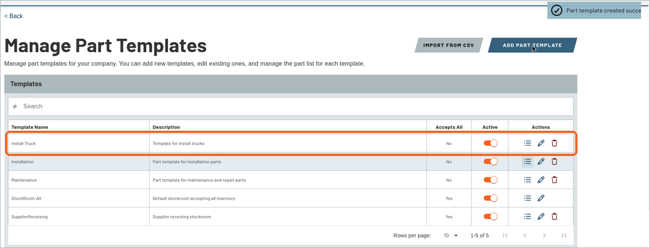
Task: Toggle Active switch for Install Truck
Action: (490, 143)
